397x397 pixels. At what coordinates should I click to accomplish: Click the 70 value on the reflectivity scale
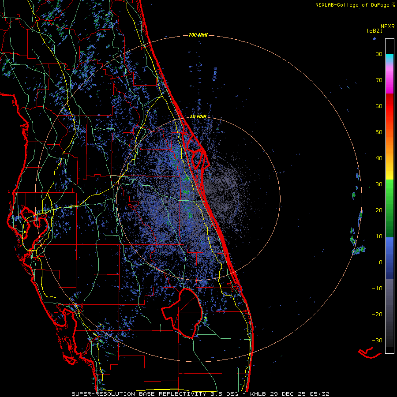pos(379,80)
